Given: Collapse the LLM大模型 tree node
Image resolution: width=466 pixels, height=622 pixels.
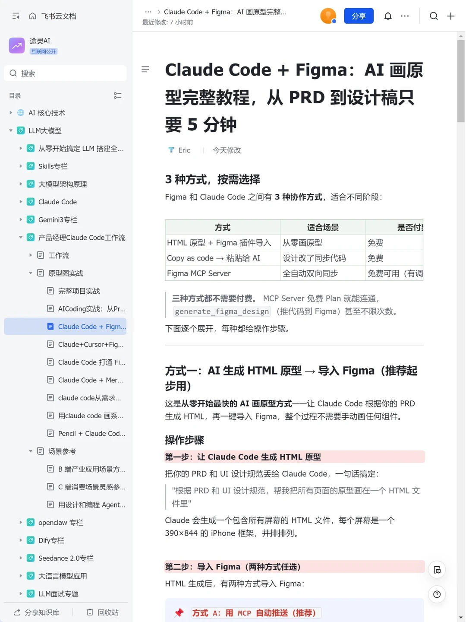Looking at the screenshot, I should pos(11,130).
